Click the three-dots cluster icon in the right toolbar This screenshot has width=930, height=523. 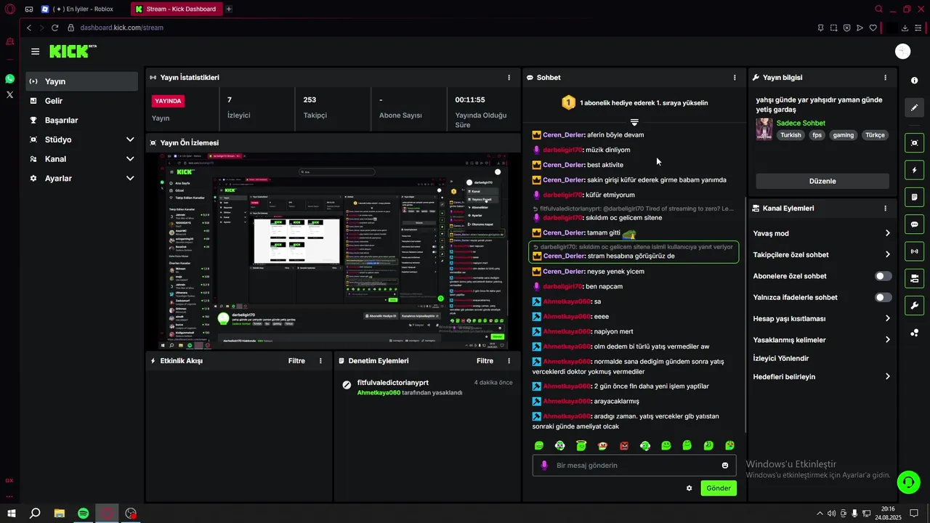pos(914,333)
